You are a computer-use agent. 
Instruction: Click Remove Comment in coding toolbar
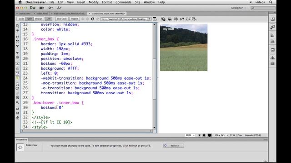tap(17, 89)
